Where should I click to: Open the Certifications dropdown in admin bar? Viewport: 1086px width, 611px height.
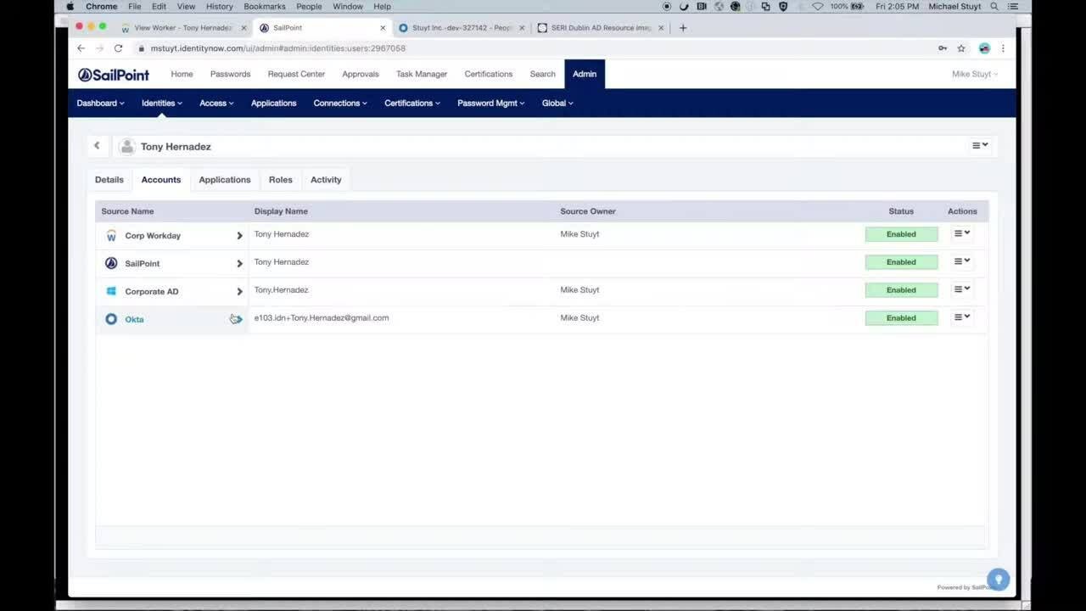(x=412, y=104)
